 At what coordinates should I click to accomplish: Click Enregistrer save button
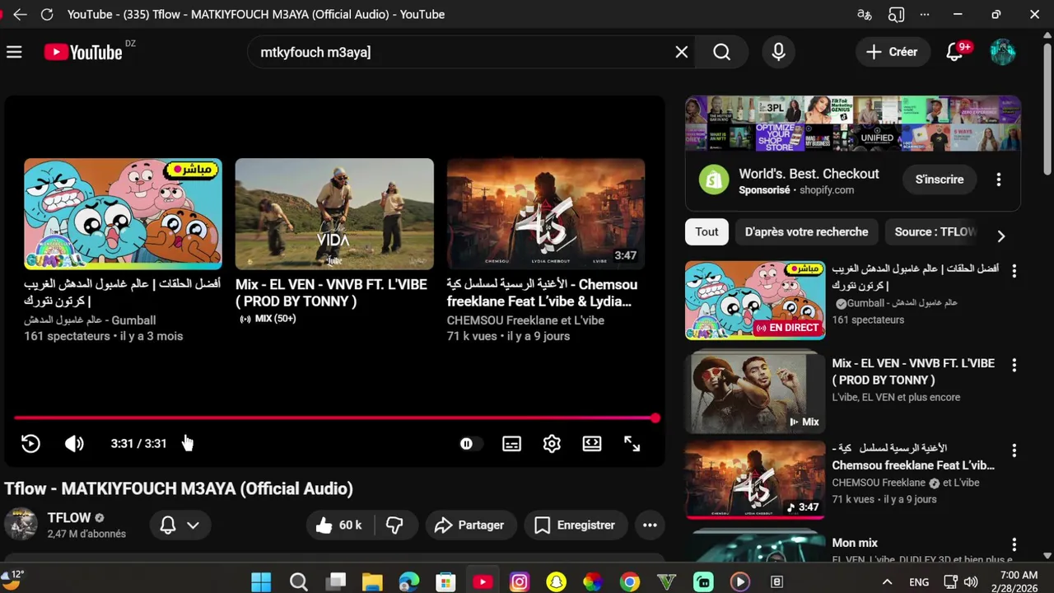[575, 525]
